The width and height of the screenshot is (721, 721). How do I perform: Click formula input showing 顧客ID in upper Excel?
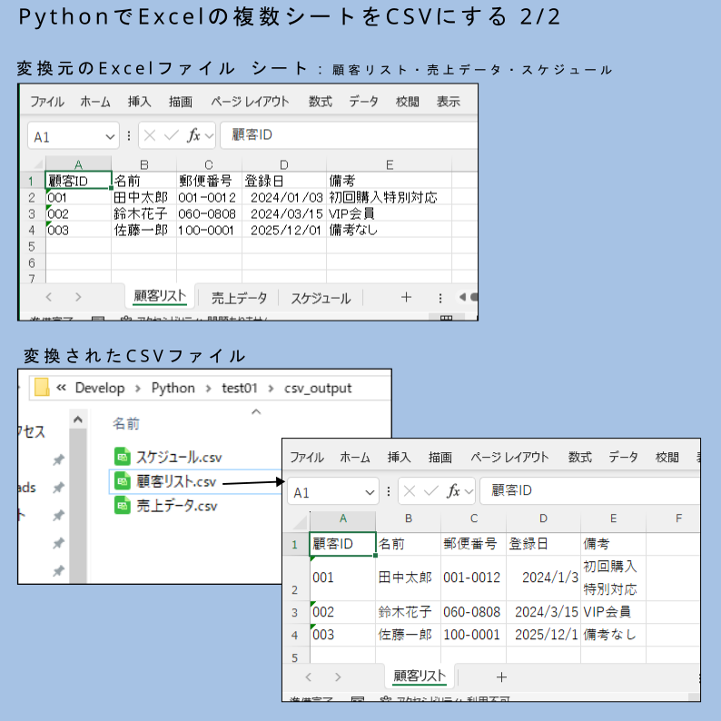pyautogui.click(x=350, y=135)
